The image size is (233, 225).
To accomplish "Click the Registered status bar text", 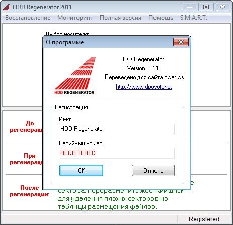I will (204, 219).
